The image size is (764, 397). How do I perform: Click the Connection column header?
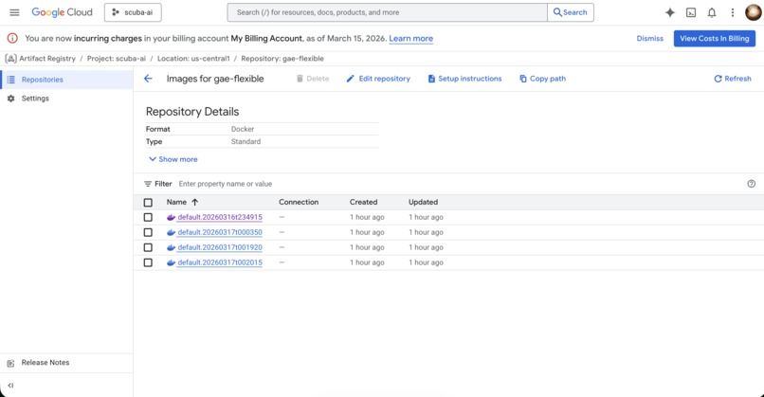[x=299, y=202]
